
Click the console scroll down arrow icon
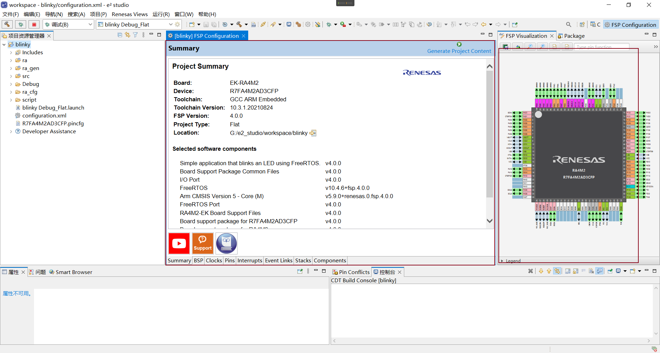tap(541, 271)
